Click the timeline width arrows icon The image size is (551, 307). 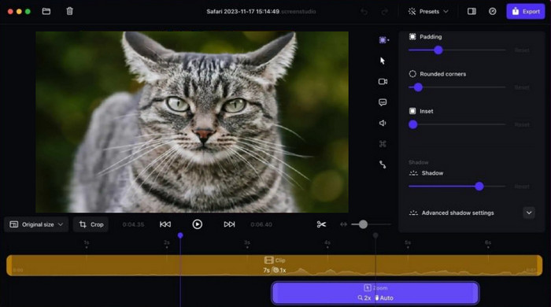coord(343,224)
